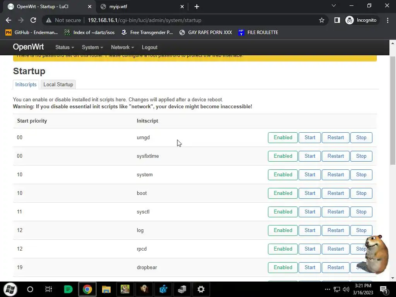Viewport: 396px width, 297px height.
Task: Click Chrome icon in taskbar
Action: click(x=87, y=289)
